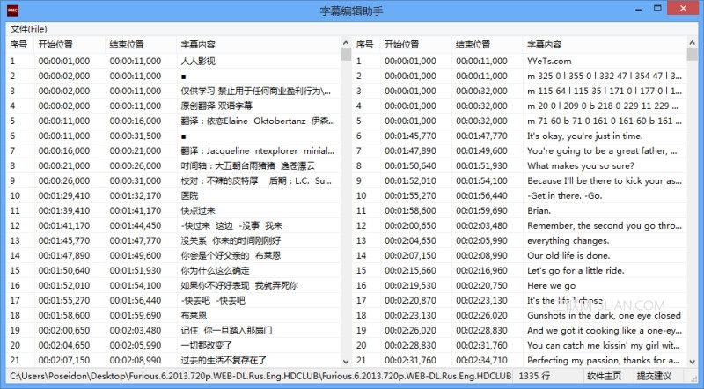The image size is (704, 389).
Task: Select row Let's go for a little ride.
Action: coord(519,270)
